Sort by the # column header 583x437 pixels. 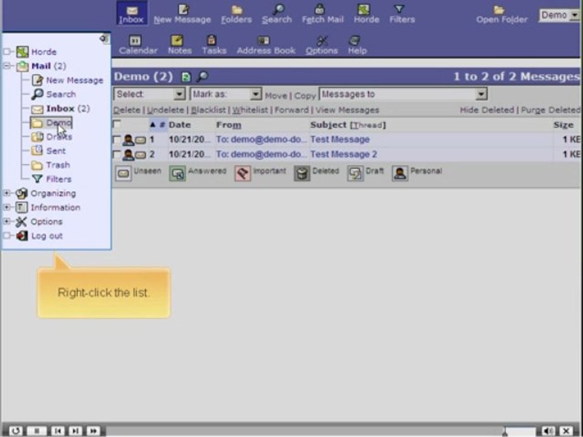click(x=162, y=125)
